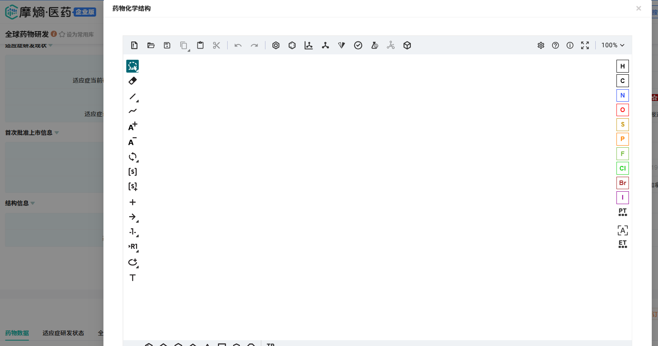Open a structure file from the toolbar
Screen dimensions: 658x346
[151, 45]
